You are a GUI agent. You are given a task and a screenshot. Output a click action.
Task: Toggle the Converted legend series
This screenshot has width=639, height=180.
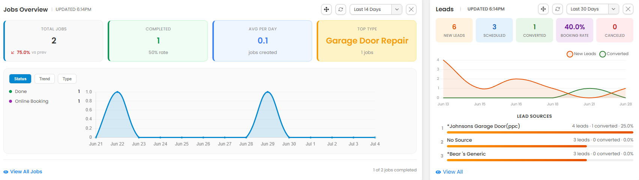pos(614,54)
